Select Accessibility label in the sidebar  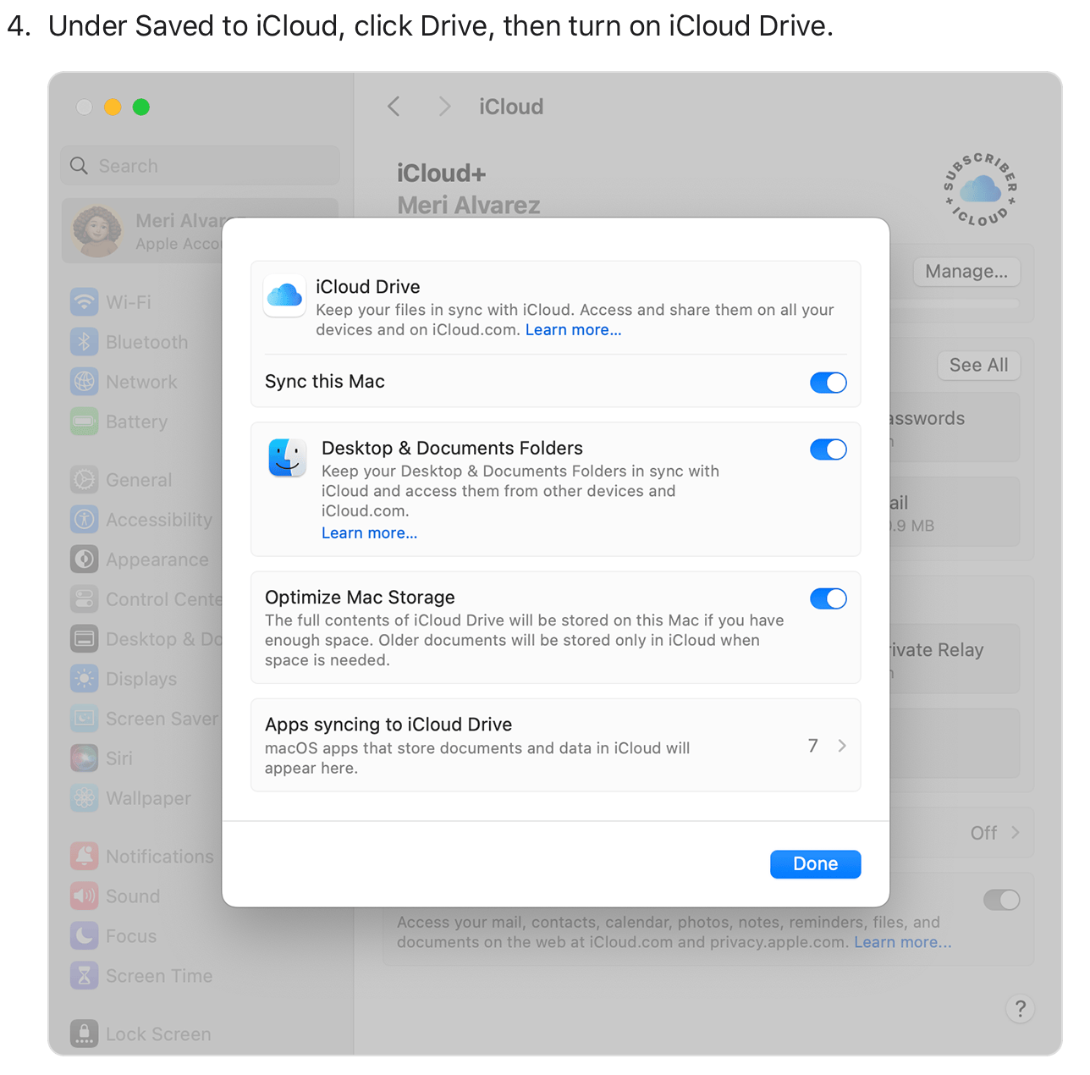[x=159, y=520]
